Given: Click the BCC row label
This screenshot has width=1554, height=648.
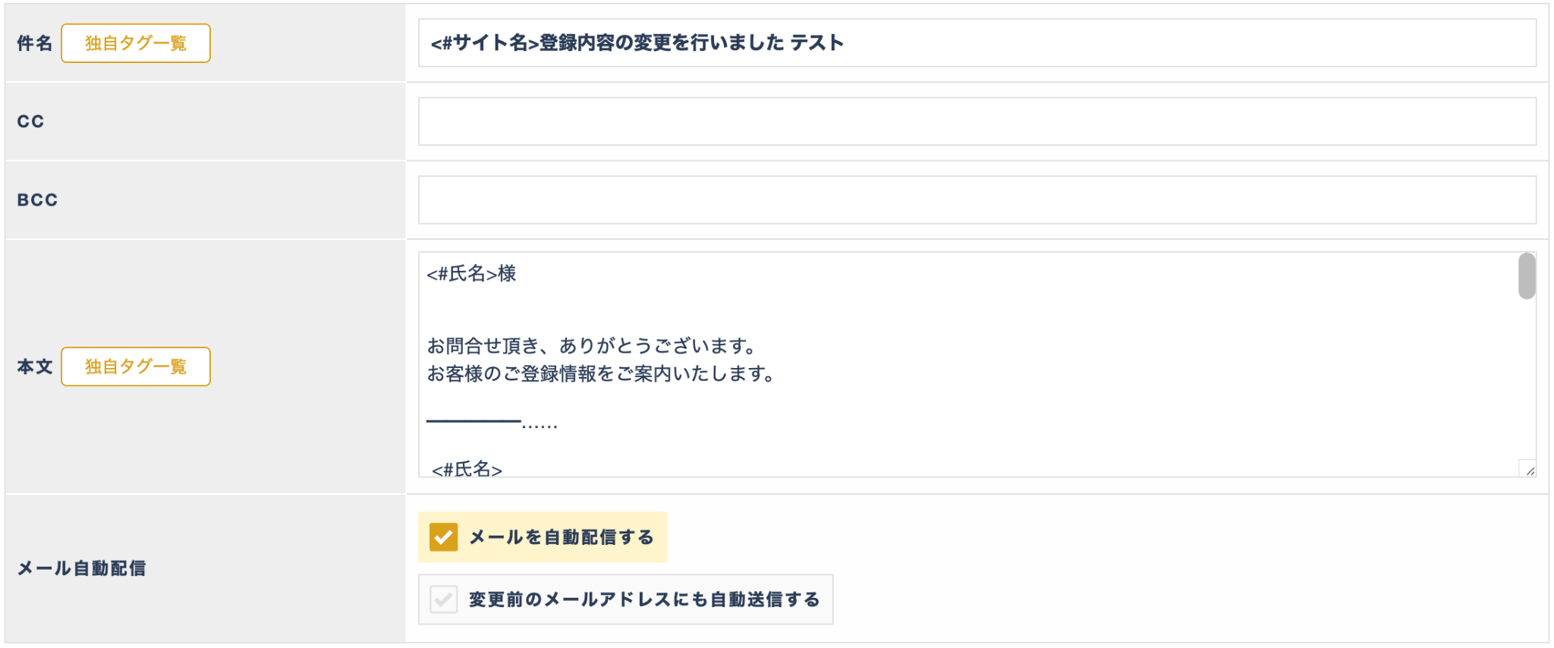Looking at the screenshot, I should pos(37,200).
